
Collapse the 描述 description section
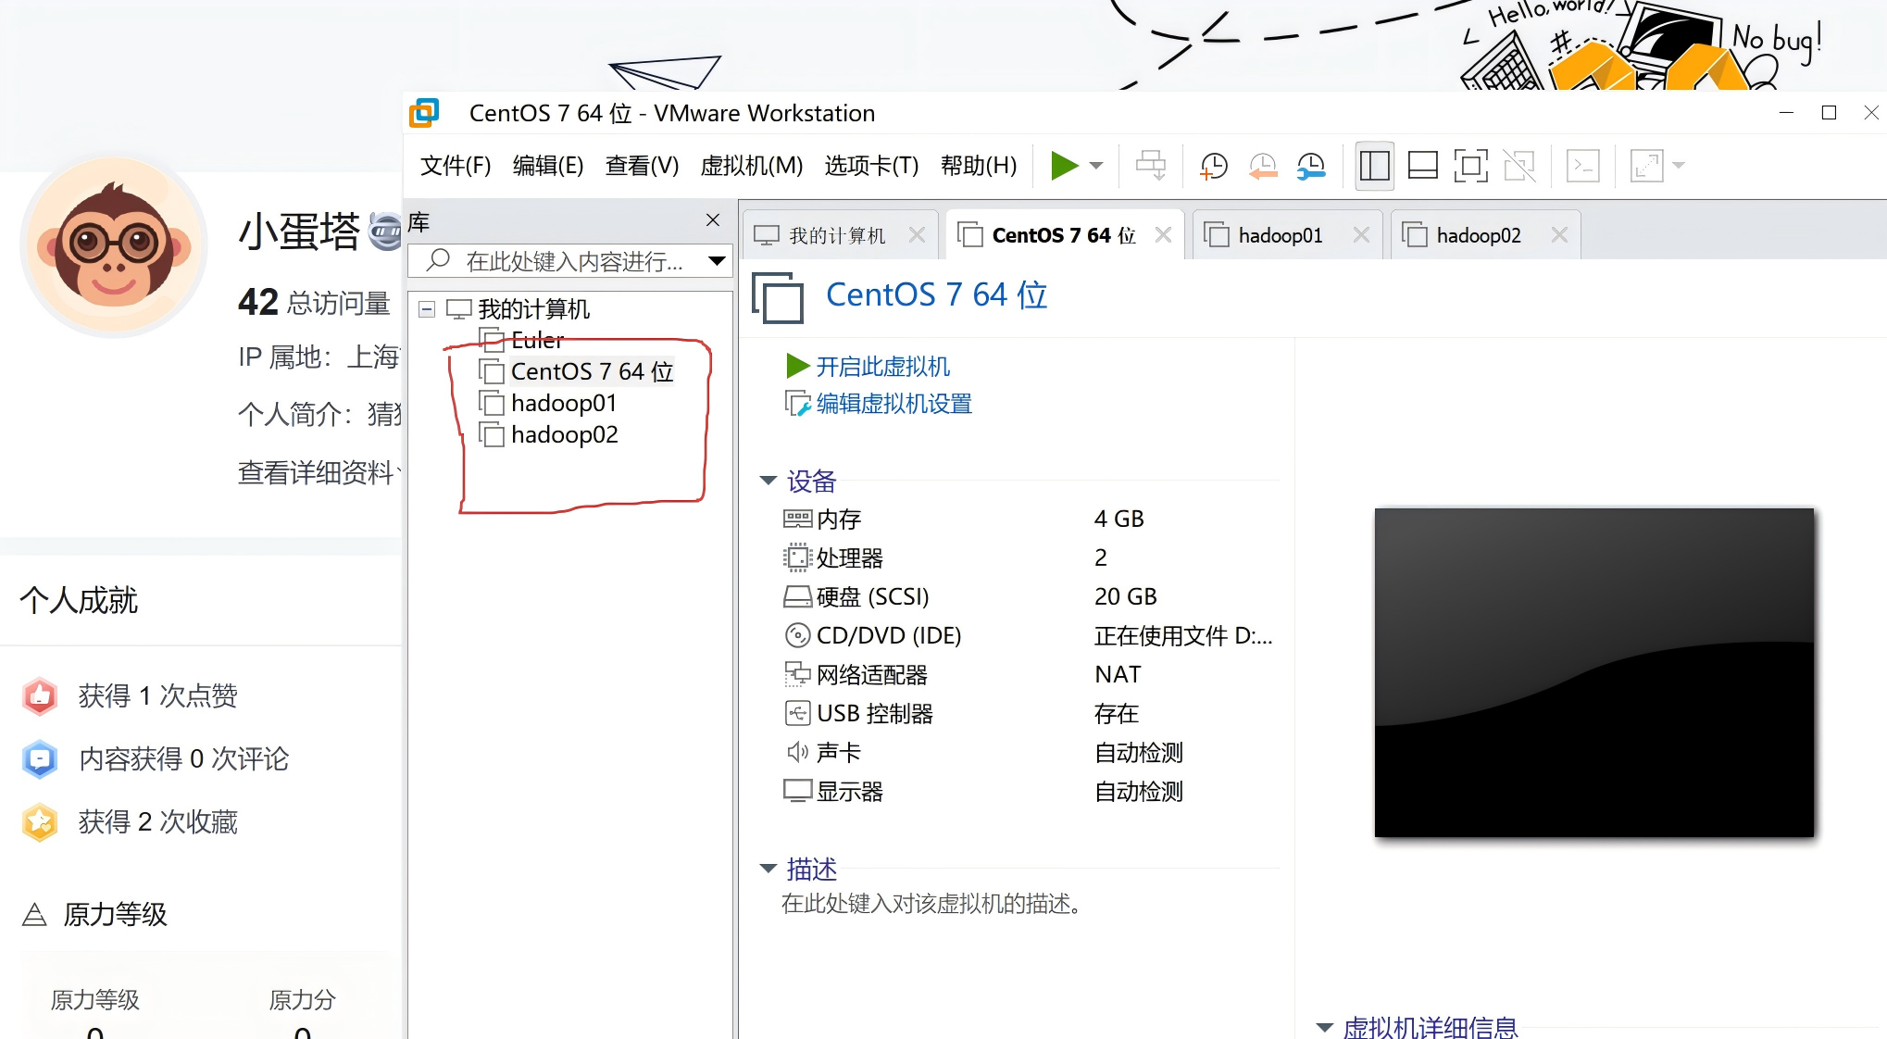coord(768,868)
